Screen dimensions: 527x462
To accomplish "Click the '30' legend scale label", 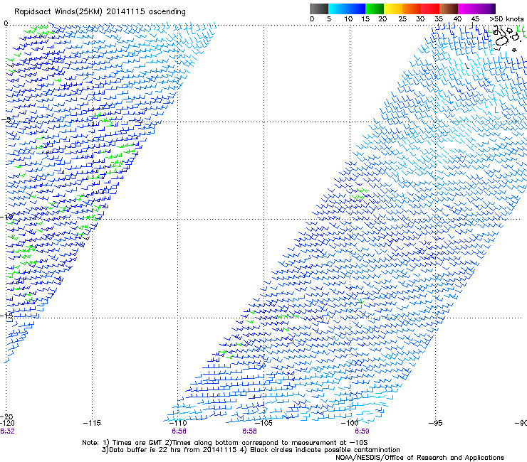I will pyautogui.click(x=420, y=19).
